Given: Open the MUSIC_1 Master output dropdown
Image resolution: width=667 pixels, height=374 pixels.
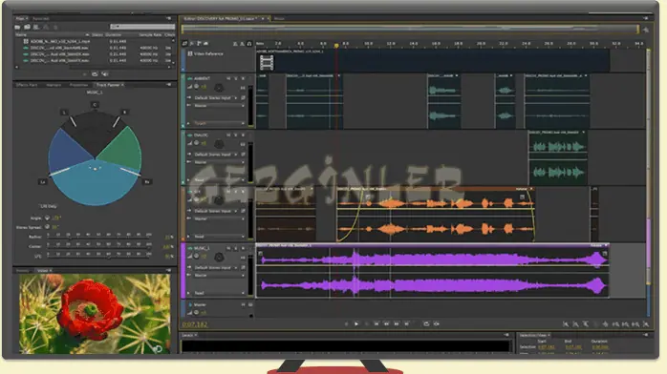Looking at the screenshot, I should (220, 275).
